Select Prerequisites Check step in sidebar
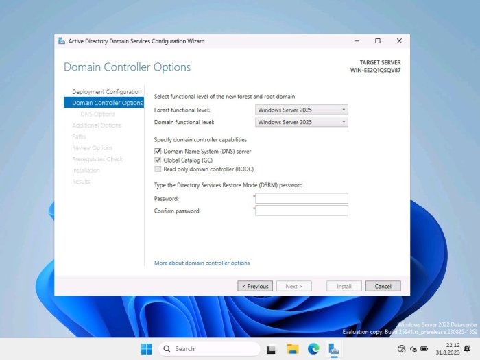Image resolution: width=480 pixels, height=360 pixels. 97,159
